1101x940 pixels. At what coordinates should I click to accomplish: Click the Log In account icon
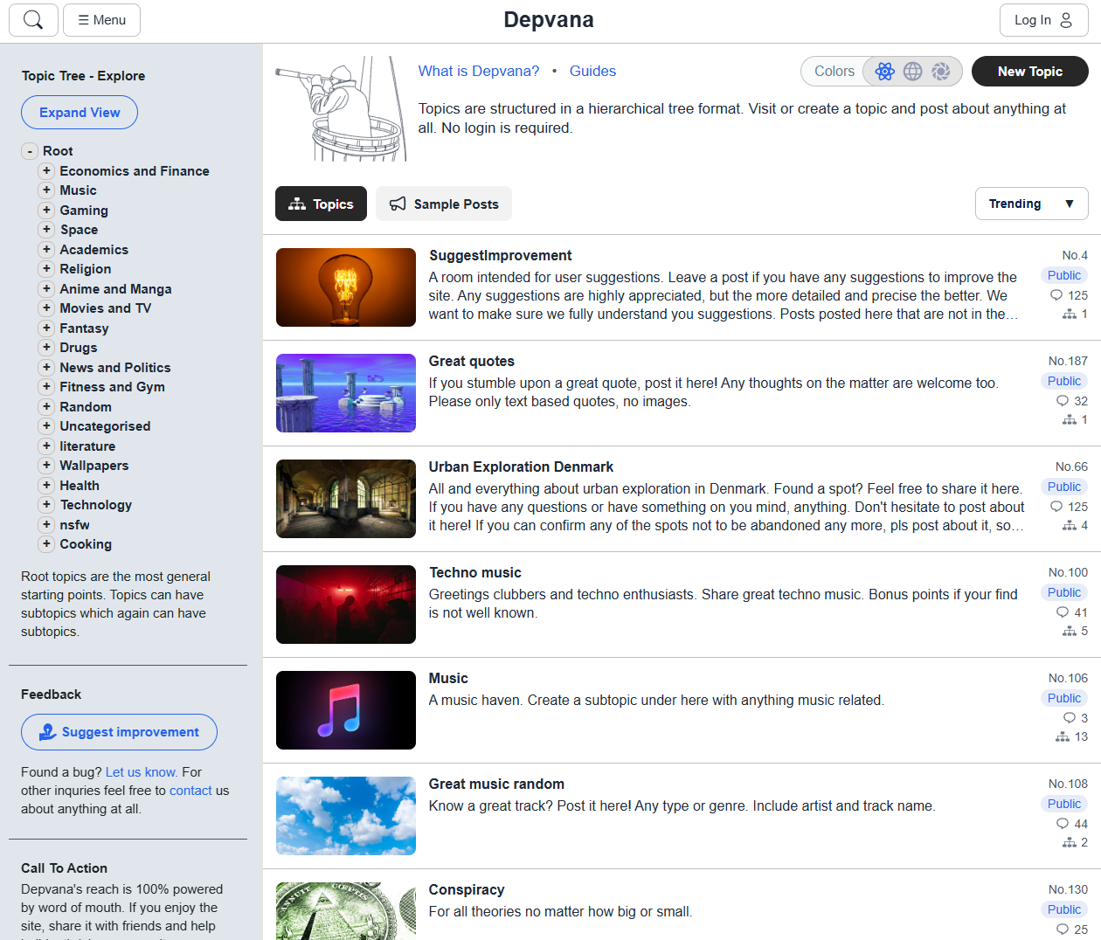pos(1067,19)
